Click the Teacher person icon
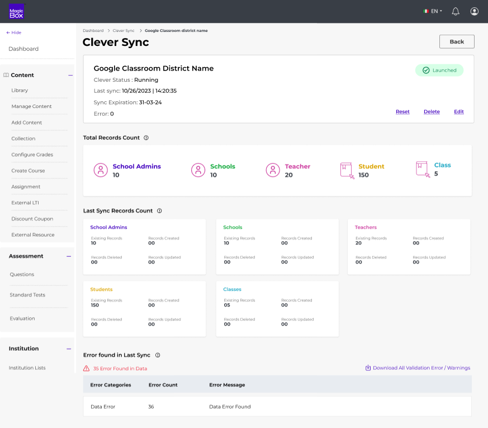The height and width of the screenshot is (428, 488). [x=273, y=170]
